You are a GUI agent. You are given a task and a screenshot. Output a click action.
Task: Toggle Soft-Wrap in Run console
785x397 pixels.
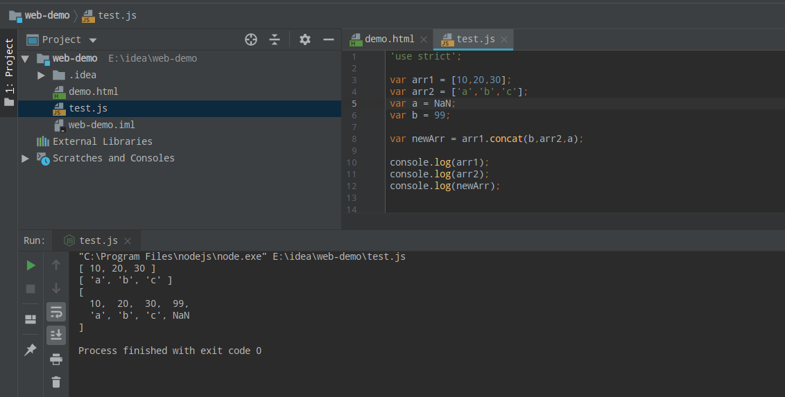56,312
